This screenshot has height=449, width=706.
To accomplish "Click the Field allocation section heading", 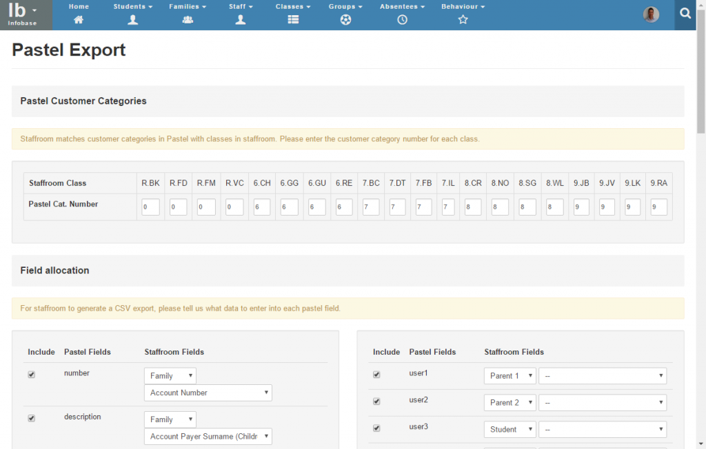I will coord(54,271).
